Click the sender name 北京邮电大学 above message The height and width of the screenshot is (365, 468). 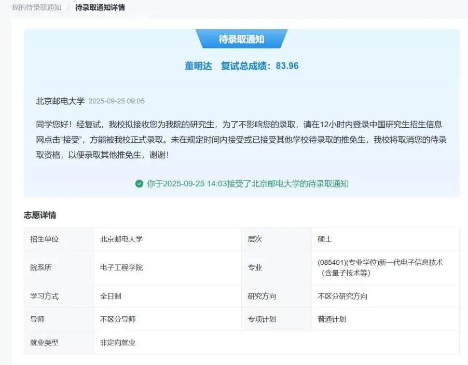point(60,101)
